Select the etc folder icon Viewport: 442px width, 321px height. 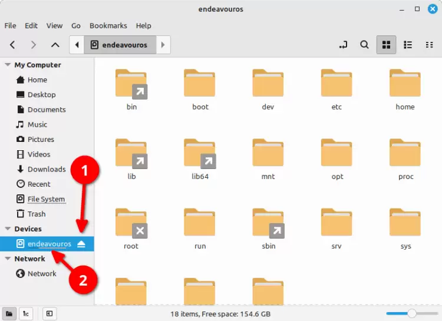coord(337,83)
